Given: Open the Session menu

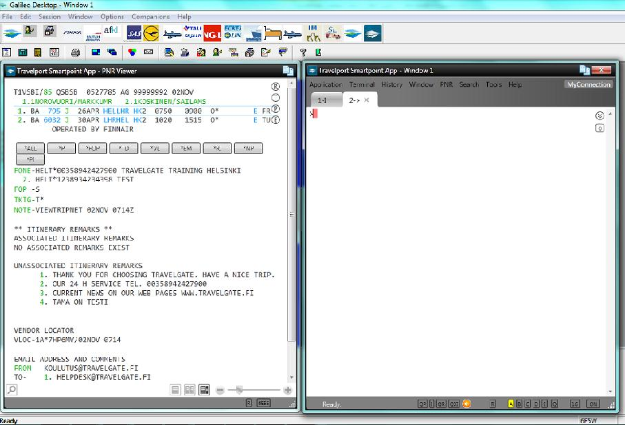Looking at the screenshot, I should pos(50,17).
